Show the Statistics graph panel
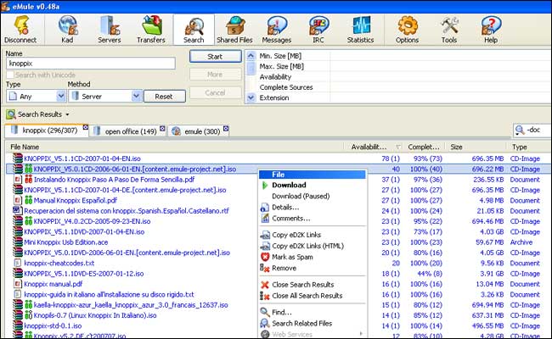Screen dimensions: 552x339 pos(360,28)
